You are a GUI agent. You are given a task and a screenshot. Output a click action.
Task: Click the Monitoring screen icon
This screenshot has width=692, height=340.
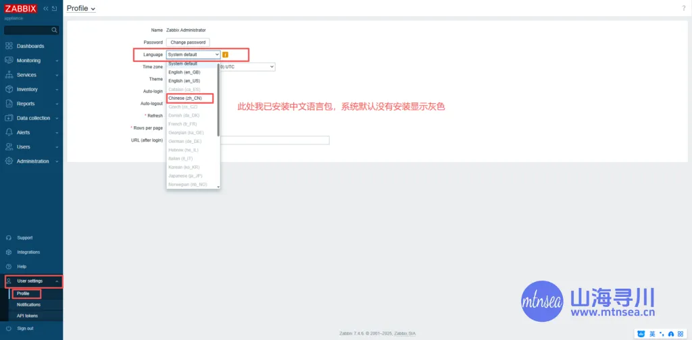tap(9, 60)
